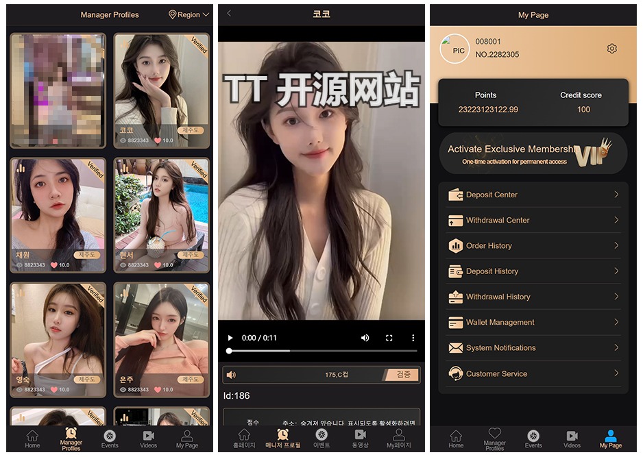This screenshot has height=457, width=643.
Task: Click the Credit score value 100
Action: click(583, 110)
